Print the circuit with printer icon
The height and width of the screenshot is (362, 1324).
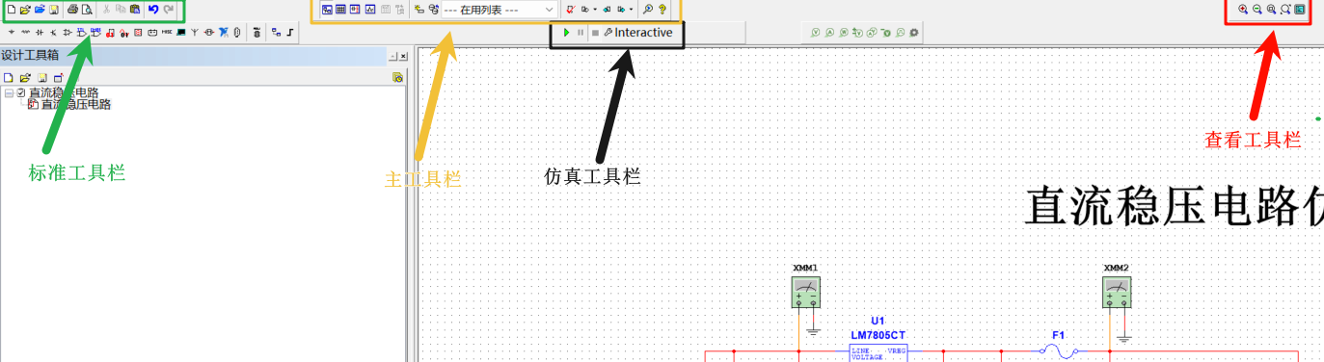[72, 10]
